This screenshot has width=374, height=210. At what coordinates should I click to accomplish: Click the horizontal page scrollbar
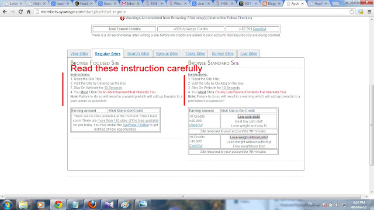point(182,197)
